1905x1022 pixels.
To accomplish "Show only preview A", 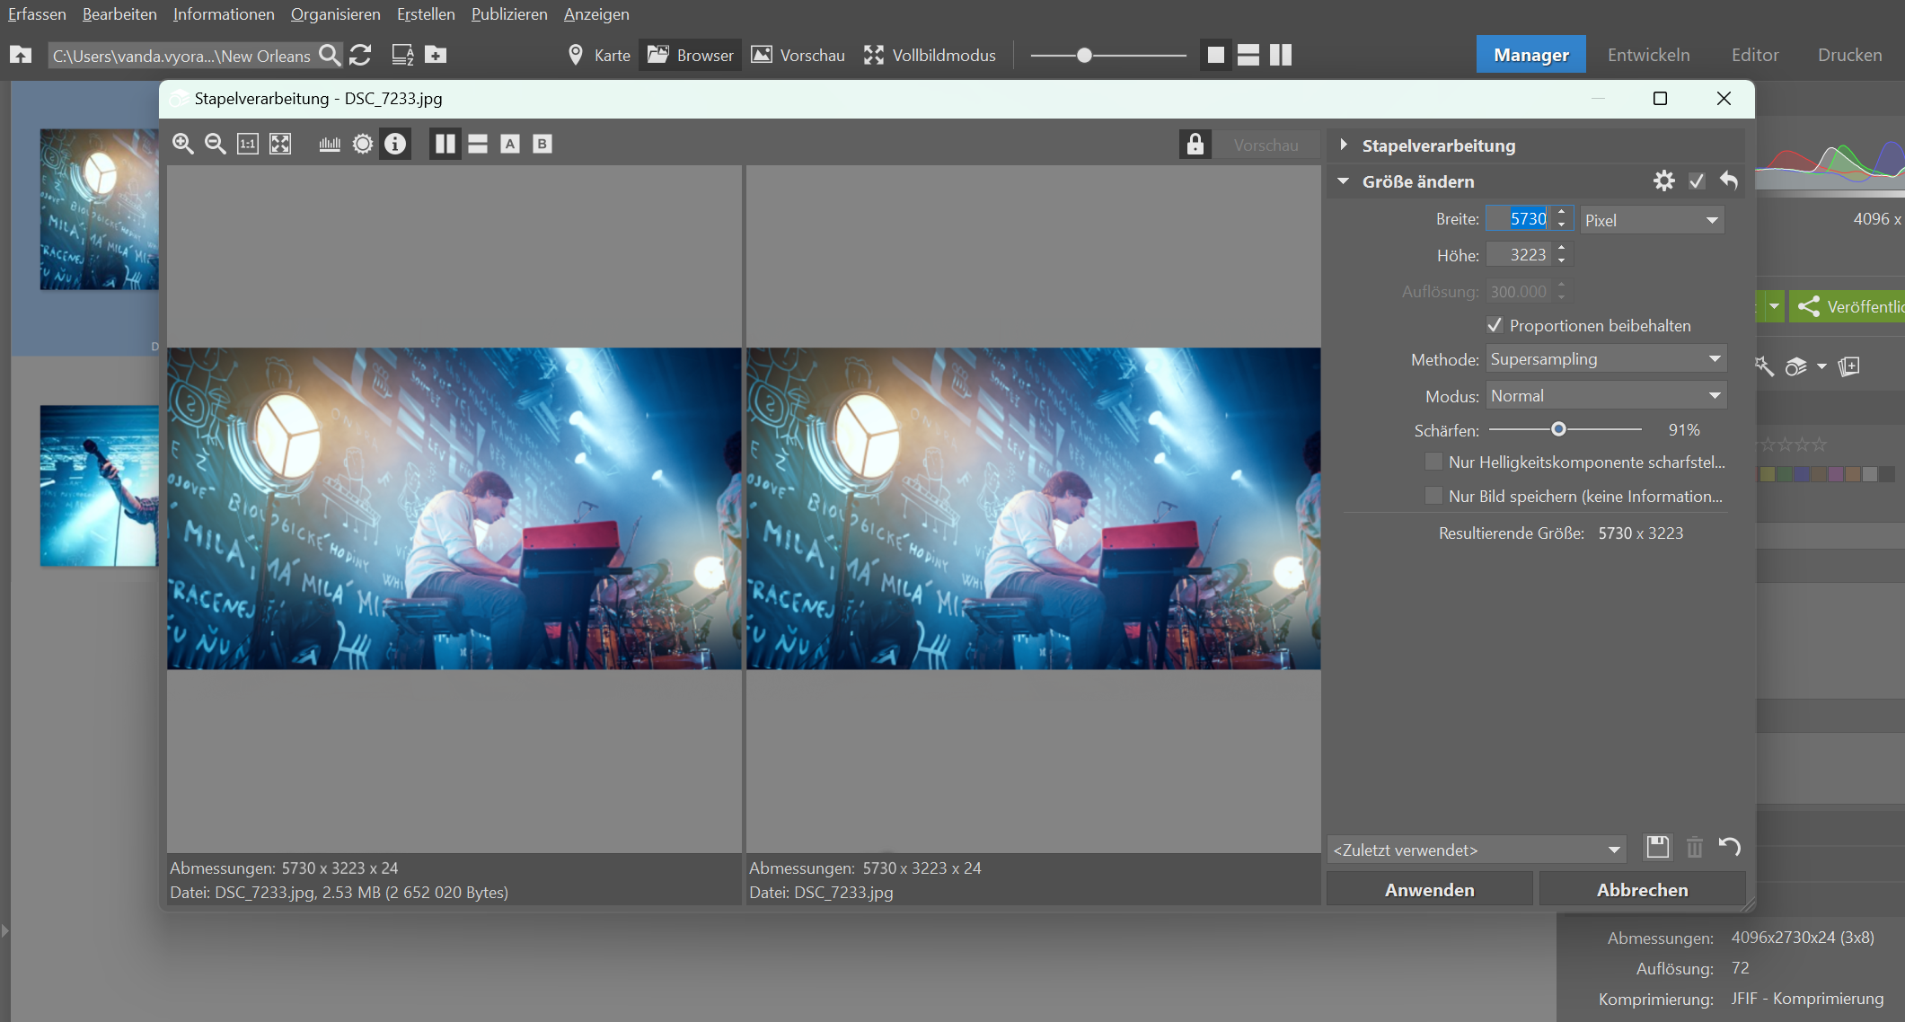I will 510,144.
